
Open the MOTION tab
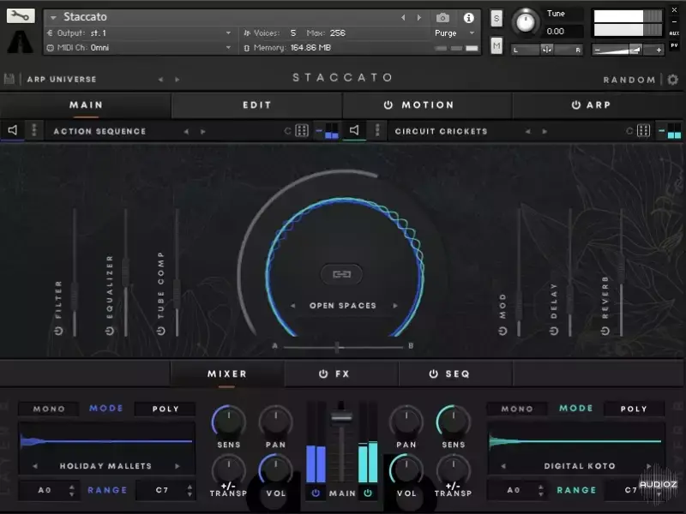pos(427,105)
